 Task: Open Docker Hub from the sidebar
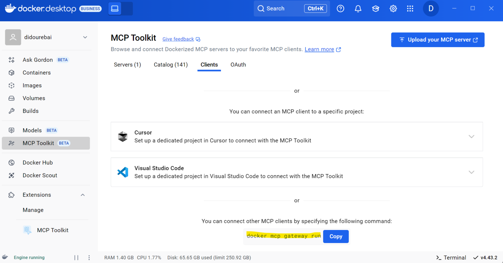[x=37, y=162]
